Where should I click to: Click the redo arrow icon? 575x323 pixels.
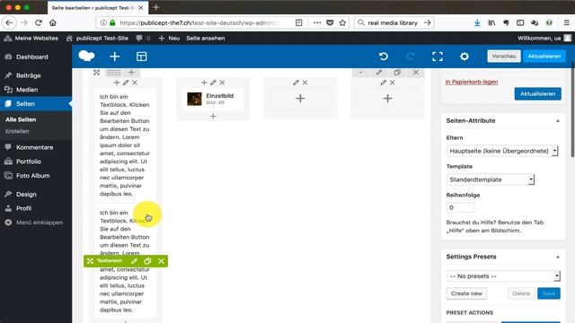point(411,57)
